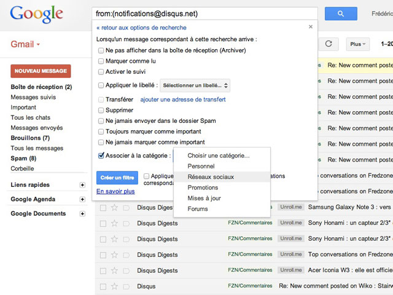Open the Spam folder
Screen dimensions: 393x295
[23, 159]
